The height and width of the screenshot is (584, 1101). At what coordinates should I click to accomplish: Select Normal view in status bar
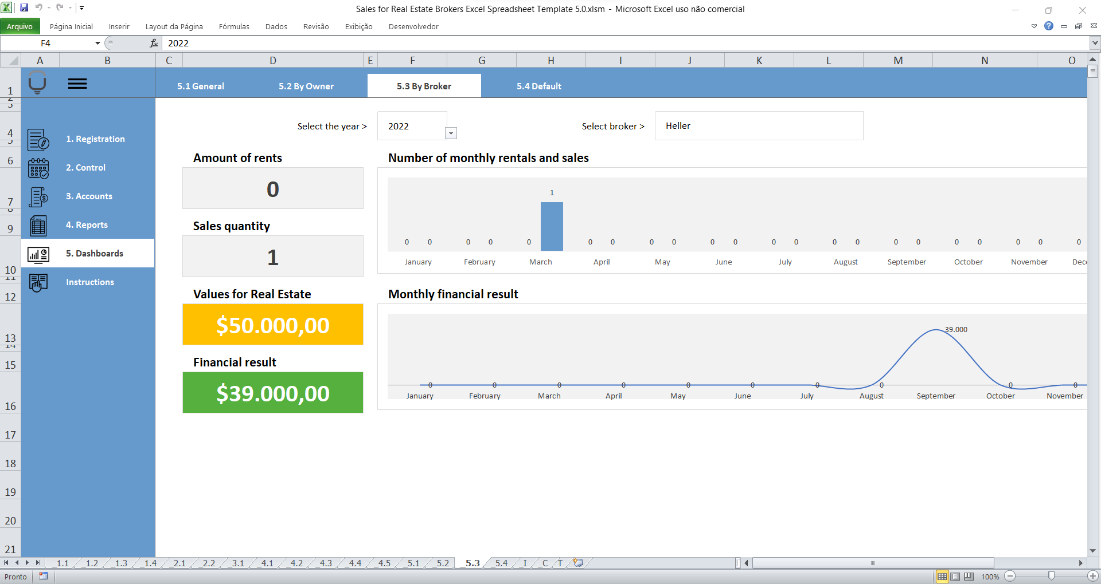coord(942,577)
